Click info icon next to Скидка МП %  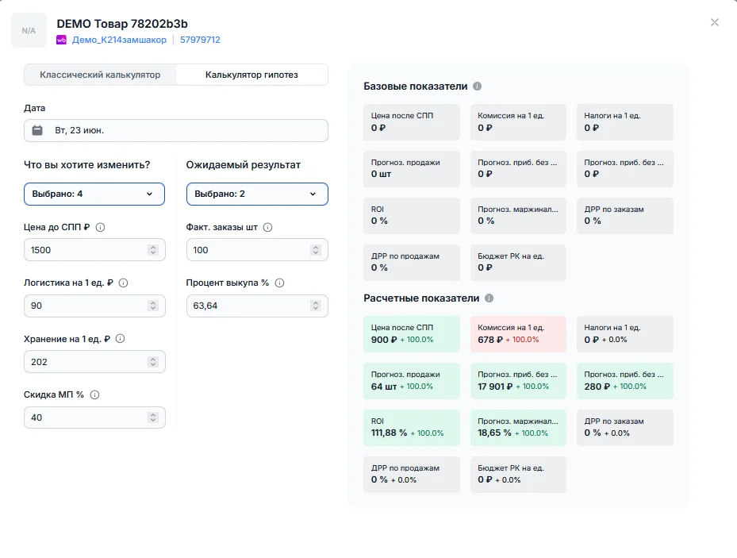pyautogui.click(x=94, y=394)
